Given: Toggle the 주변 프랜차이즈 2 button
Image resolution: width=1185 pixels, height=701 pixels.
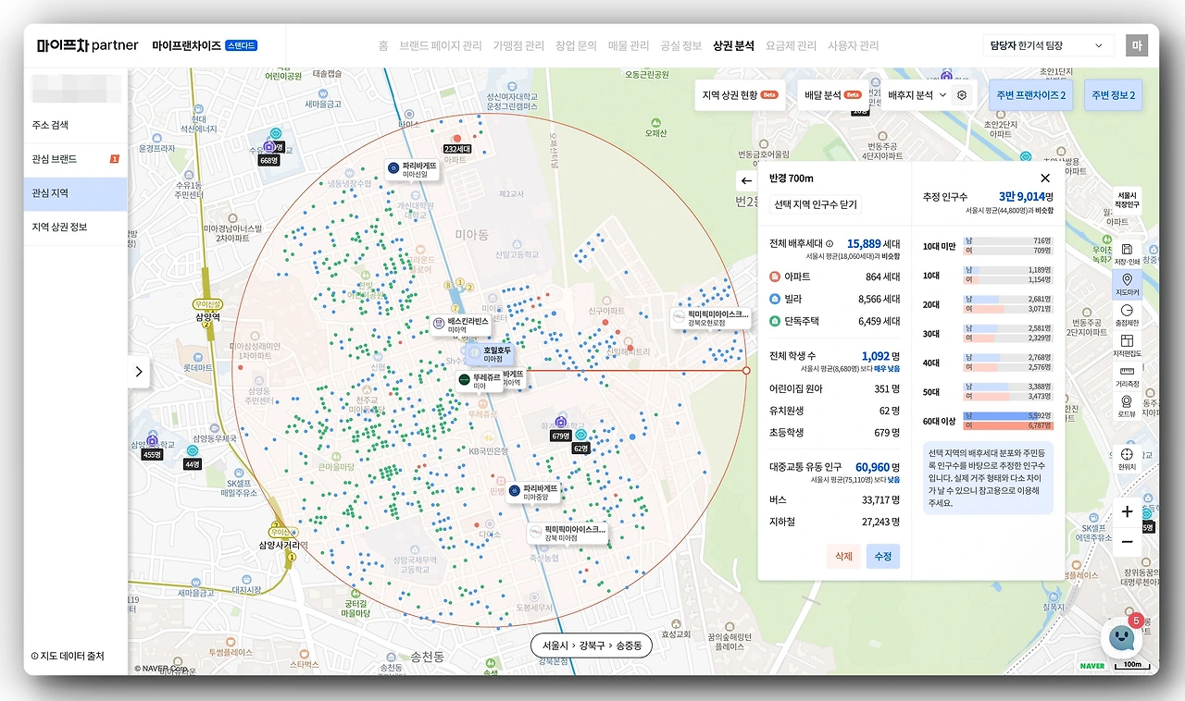Looking at the screenshot, I should pyautogui.click(x=1031, y=95).
